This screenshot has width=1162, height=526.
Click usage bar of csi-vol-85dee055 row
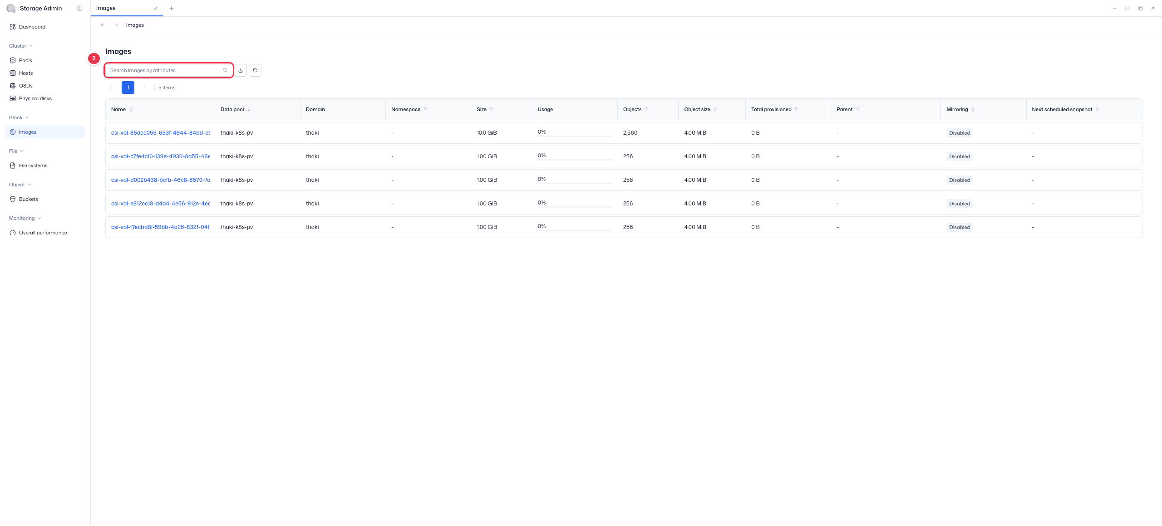coord(575,136)
